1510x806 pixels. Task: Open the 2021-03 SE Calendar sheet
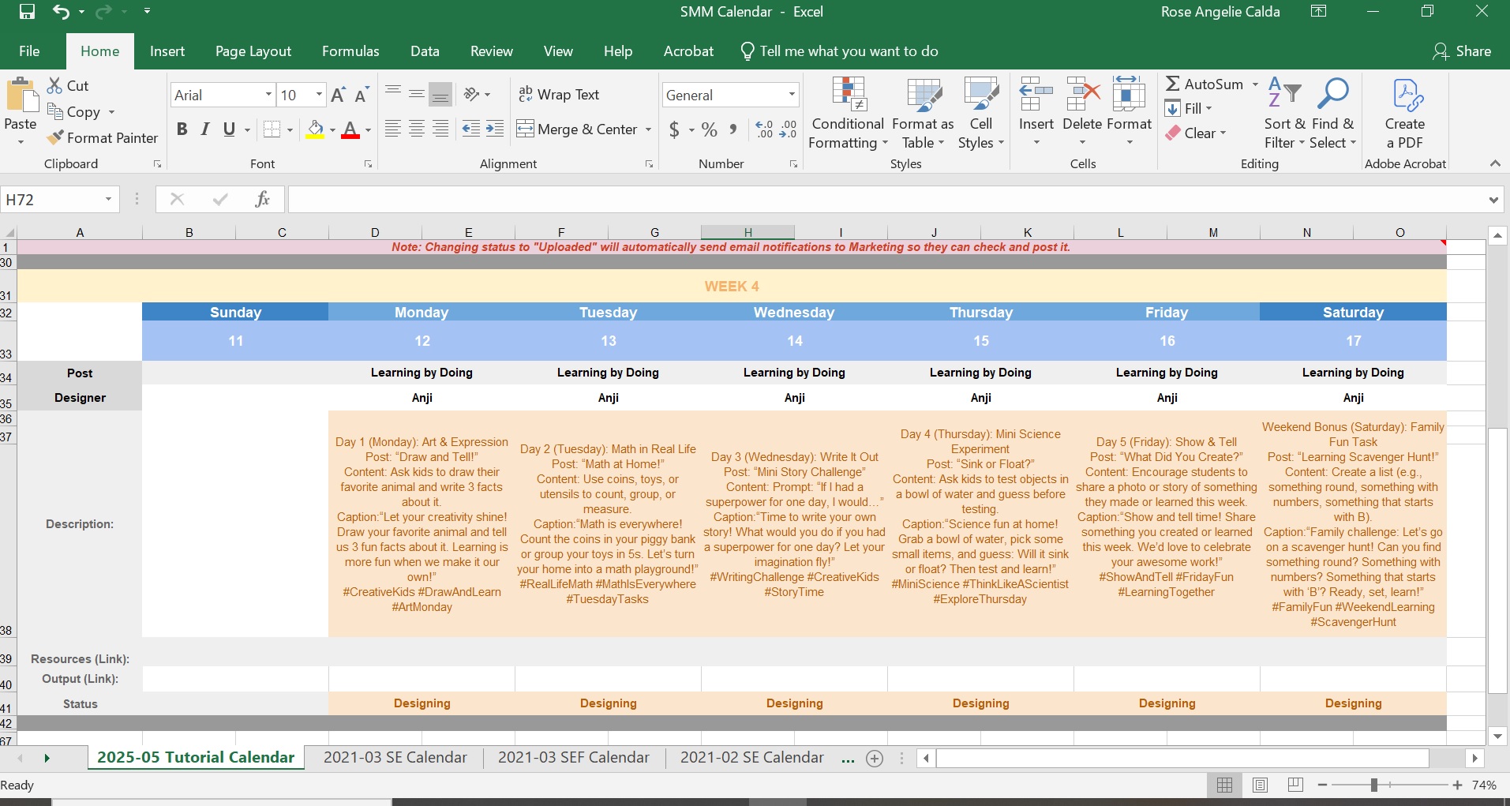click(395, 758)
